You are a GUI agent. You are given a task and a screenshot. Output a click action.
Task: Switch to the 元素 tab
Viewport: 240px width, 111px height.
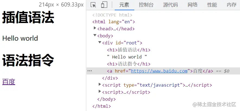[x=124, y=5]
